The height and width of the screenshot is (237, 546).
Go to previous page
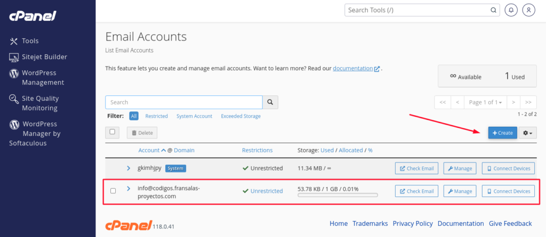(457, 102)
